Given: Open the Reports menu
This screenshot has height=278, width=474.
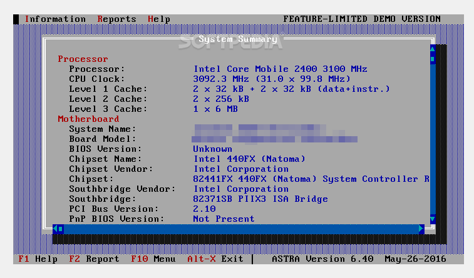Looking at the screenshot, I should tap(116, 19).
